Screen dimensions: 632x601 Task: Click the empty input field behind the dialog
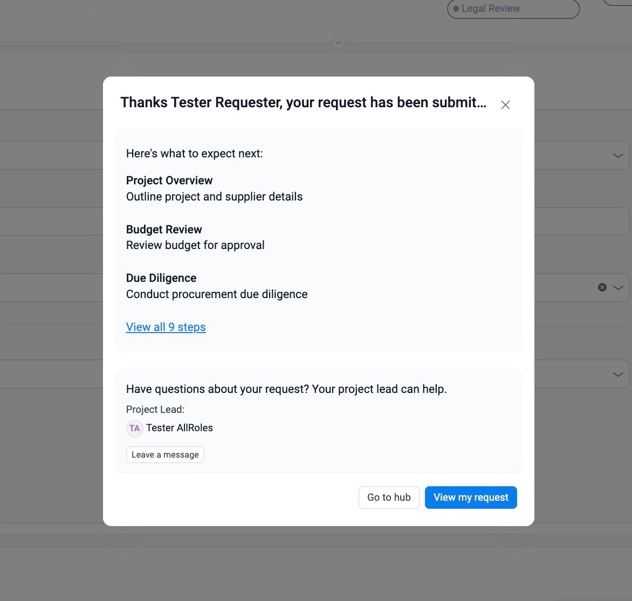tap(582, 222)
